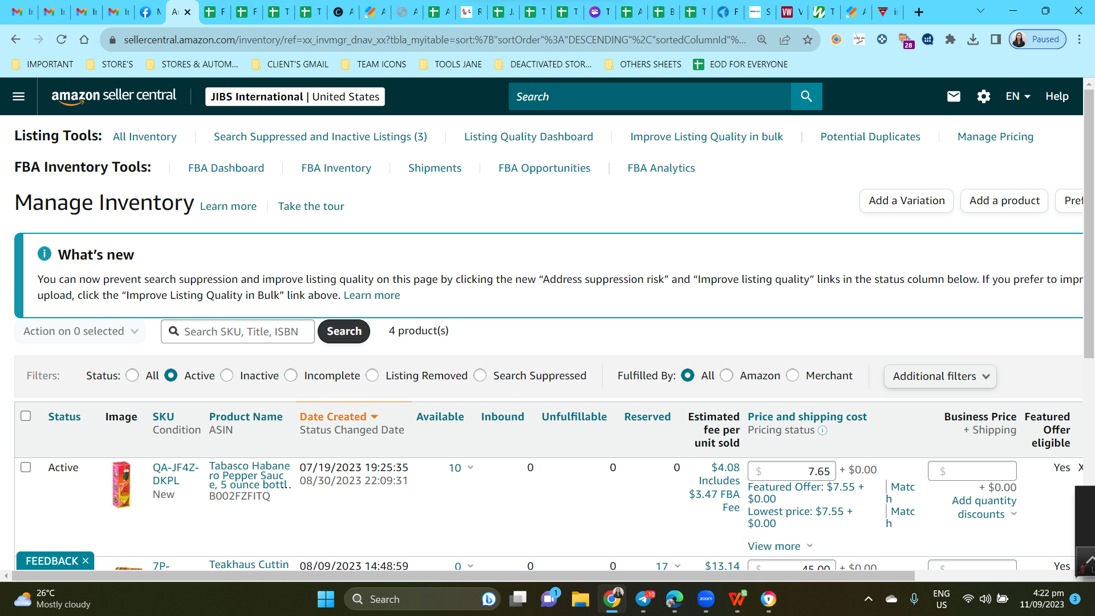Open the FBA Dashboard tool
1095x616 pixels.
[226, 168]
